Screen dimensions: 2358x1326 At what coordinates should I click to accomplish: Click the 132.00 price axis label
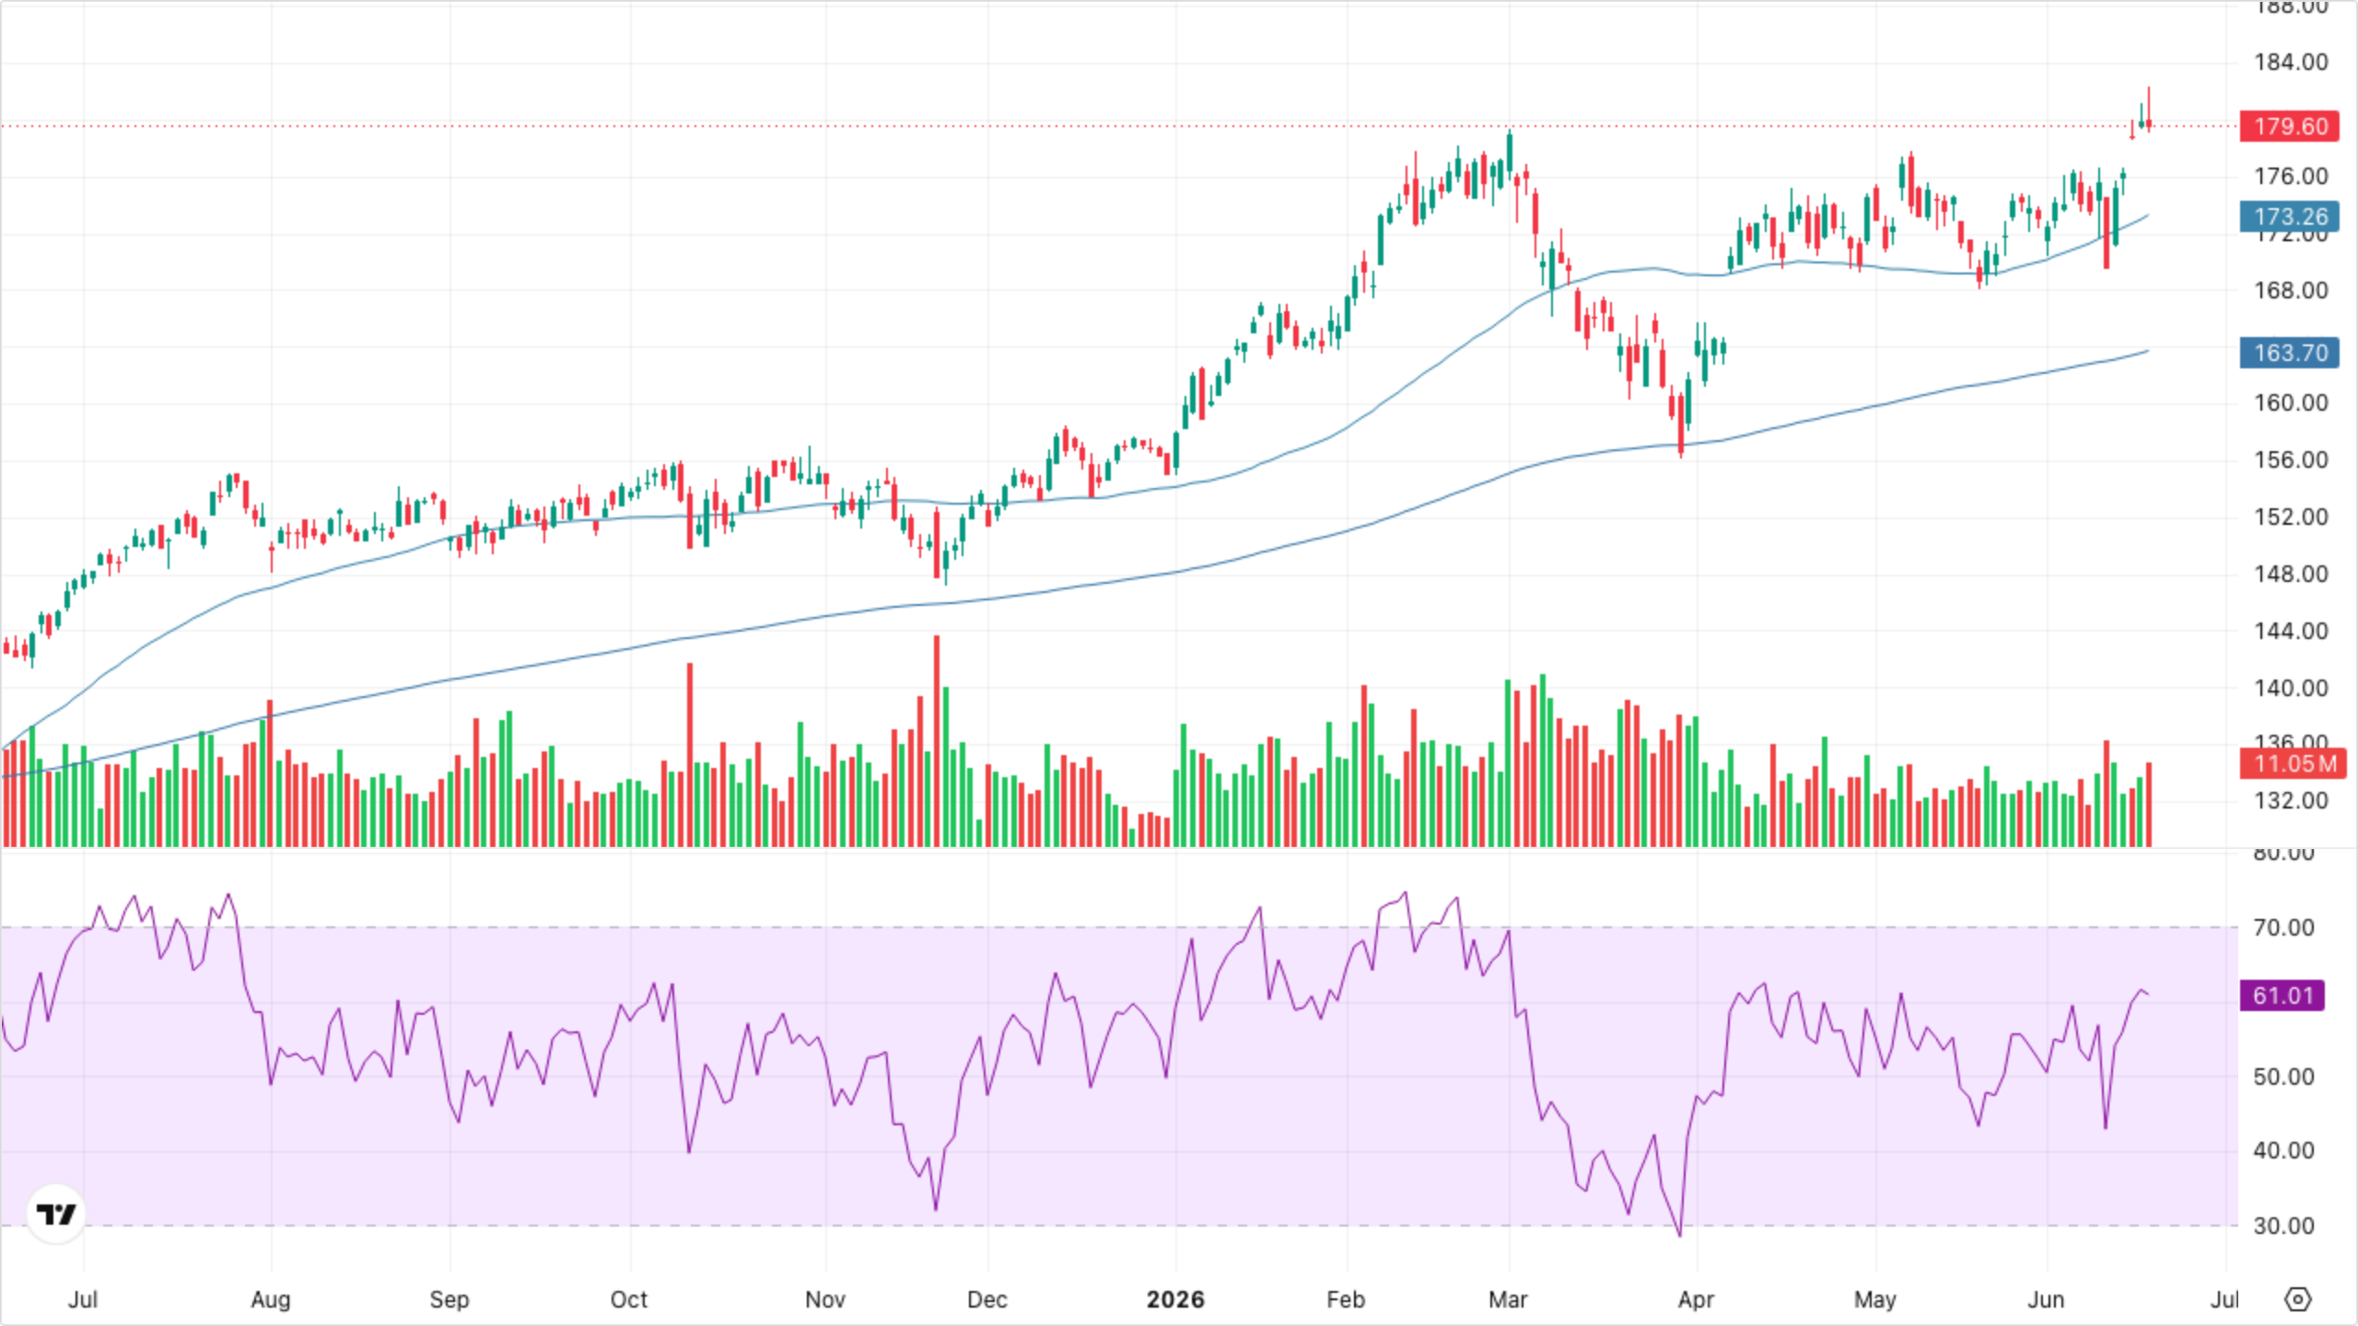2291,801
